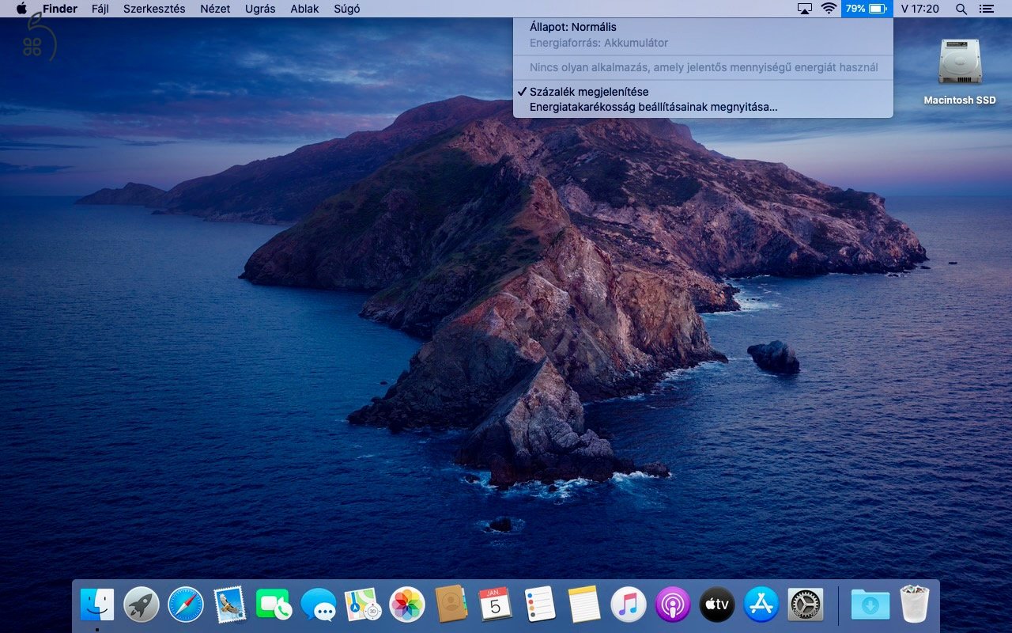1012x633 pixels.
Task: Open Messages chat bubble icon
Action: pyautogui.click(x=319, y=605)
